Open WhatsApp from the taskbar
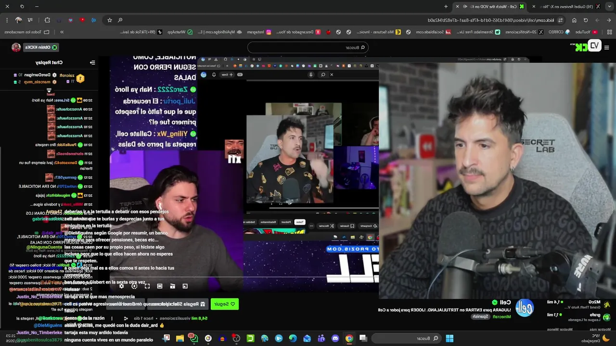This screenshot has width=616, height=346. click(x=194, y=338)
